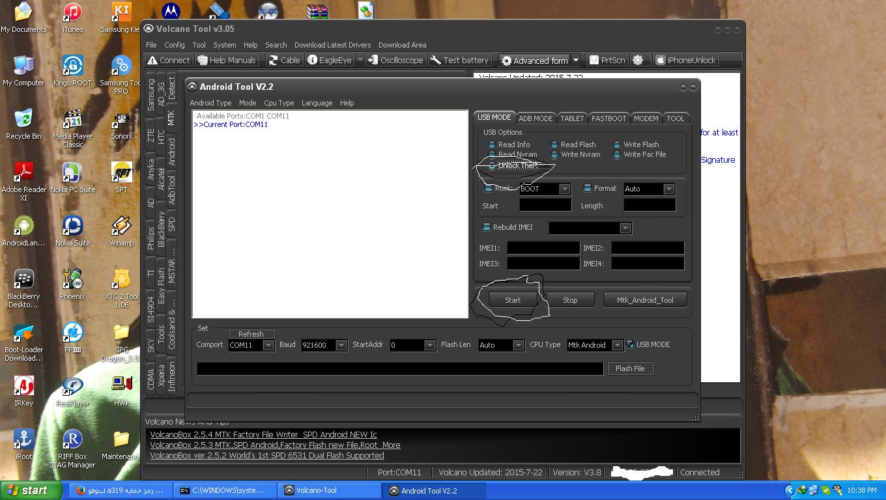Open Download Latest Drivers menu in Volcano Tool
This screenshot has width=886, height=500.
(332, 45)
